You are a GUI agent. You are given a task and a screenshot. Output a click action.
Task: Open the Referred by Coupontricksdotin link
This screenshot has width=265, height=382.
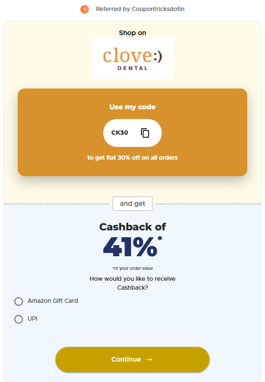pyautogui.click(x=140, y=9)
